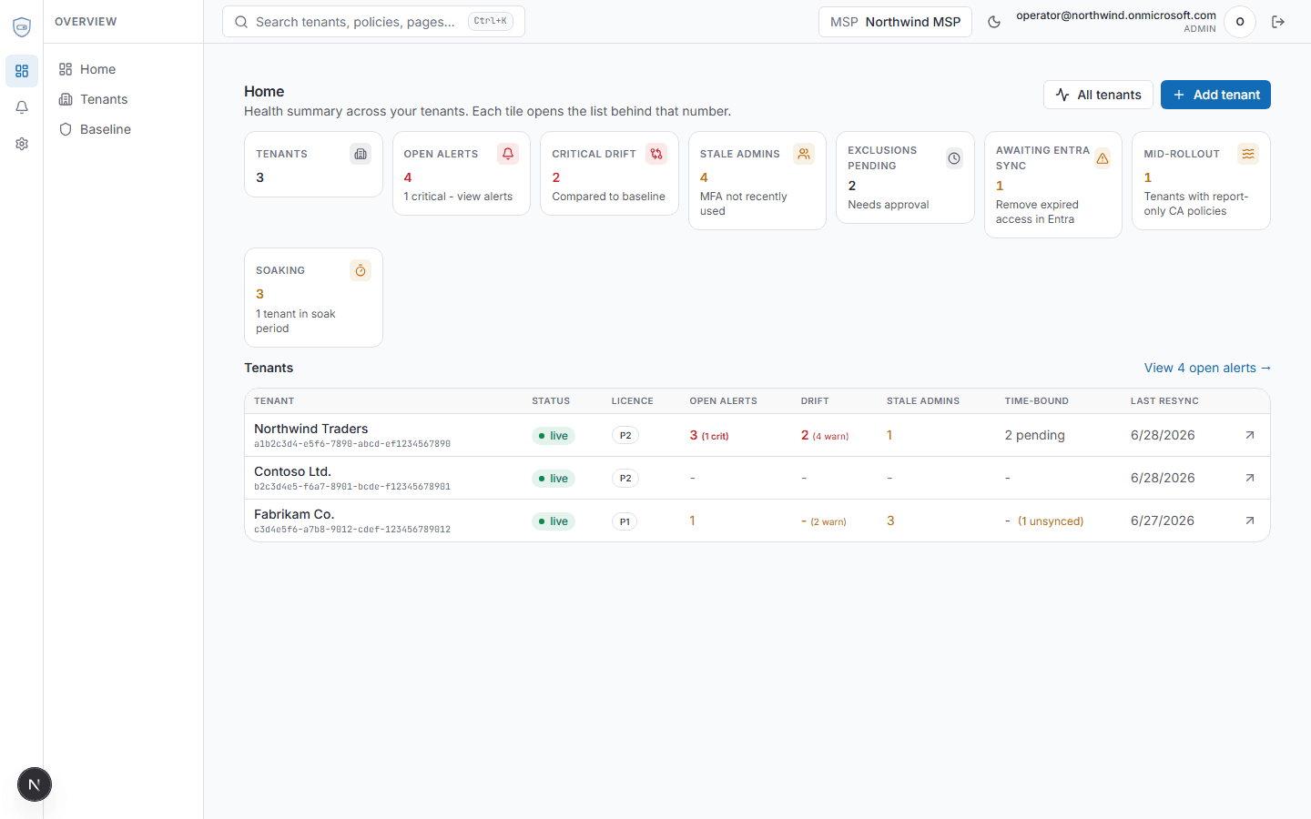1311x819 pixels.
Task: Open the 1 critical - view alerts tile
Action: point(462,174)
